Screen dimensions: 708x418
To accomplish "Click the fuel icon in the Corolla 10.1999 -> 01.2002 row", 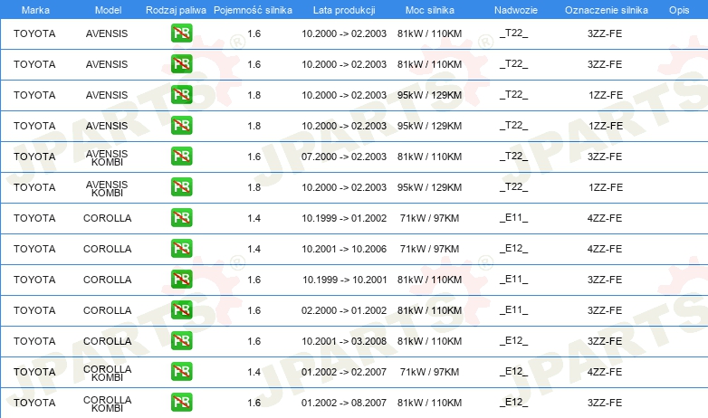I will 181,217.
